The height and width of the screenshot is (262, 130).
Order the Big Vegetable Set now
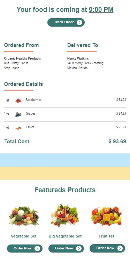(66, 248)
